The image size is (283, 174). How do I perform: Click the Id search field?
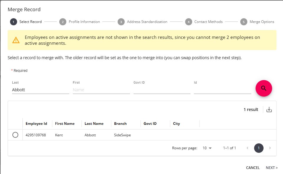pyautogui.click(x=222, y=90)
